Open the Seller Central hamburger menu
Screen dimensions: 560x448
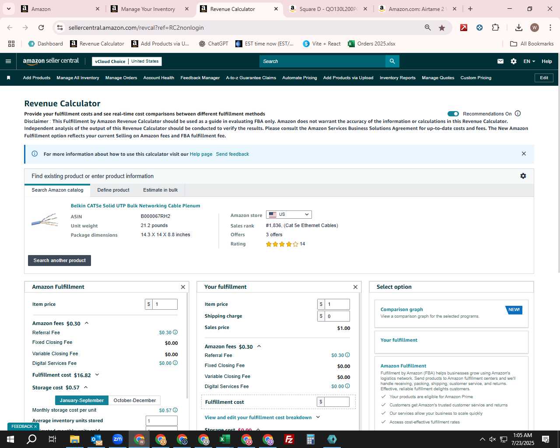tap(8, 61)
